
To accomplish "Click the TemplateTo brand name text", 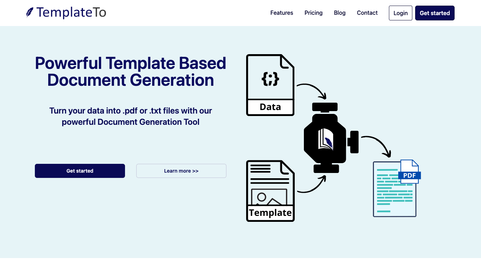I will pyautogui.click(x=71, y=13).
